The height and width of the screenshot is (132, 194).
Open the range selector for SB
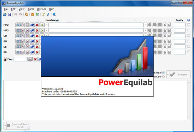tap(20, 47)
